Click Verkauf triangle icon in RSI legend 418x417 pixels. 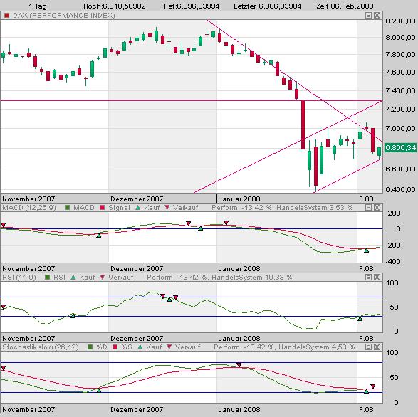pos(103,278)
